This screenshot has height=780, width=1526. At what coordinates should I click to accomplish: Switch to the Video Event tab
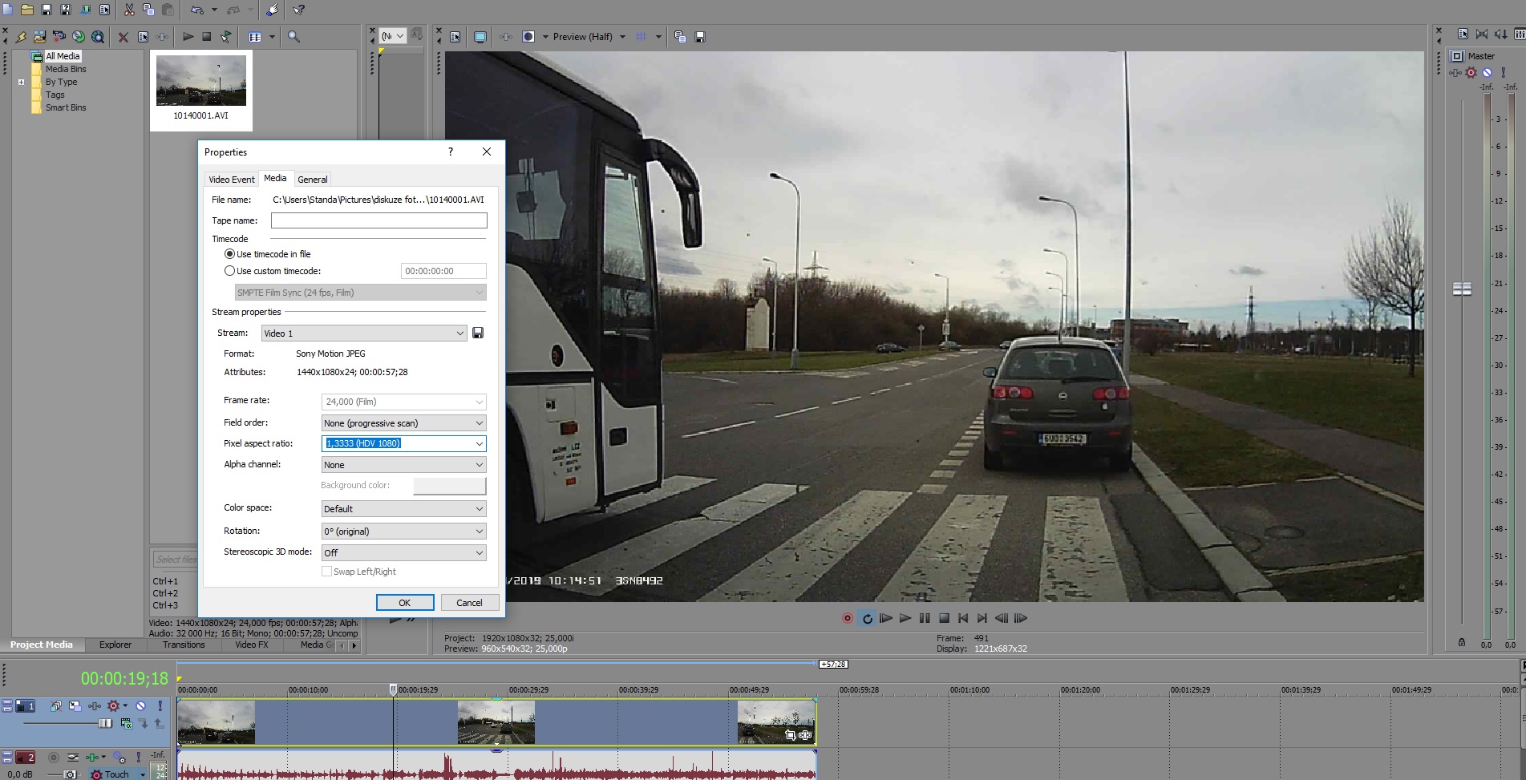231,180
